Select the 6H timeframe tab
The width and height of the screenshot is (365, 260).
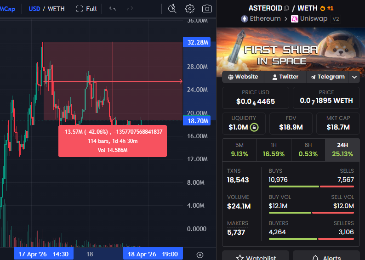(x=308, y=150)
